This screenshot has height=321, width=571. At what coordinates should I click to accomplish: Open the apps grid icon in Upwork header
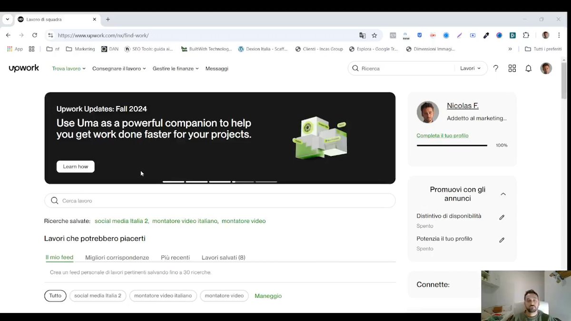[x=512, y=68]
